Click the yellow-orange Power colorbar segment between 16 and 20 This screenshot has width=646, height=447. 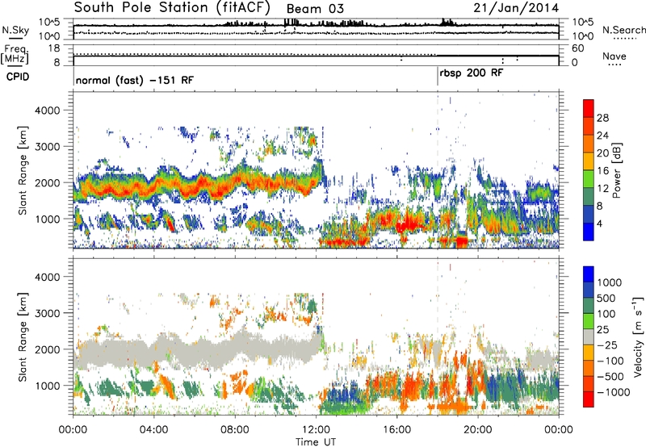[589, 161]
